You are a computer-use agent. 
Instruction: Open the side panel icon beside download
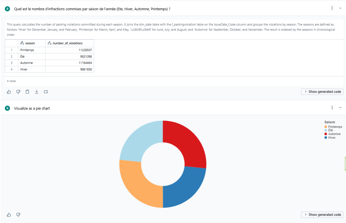46,92
